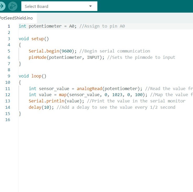Click comment about delay every 1/2 second
Screen dimensions: 193x192
tap(116, 107)
